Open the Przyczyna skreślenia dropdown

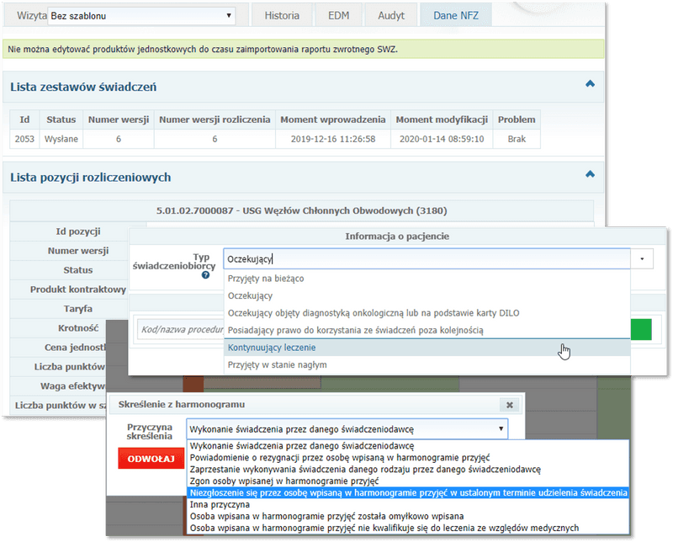tap(347, 429)
